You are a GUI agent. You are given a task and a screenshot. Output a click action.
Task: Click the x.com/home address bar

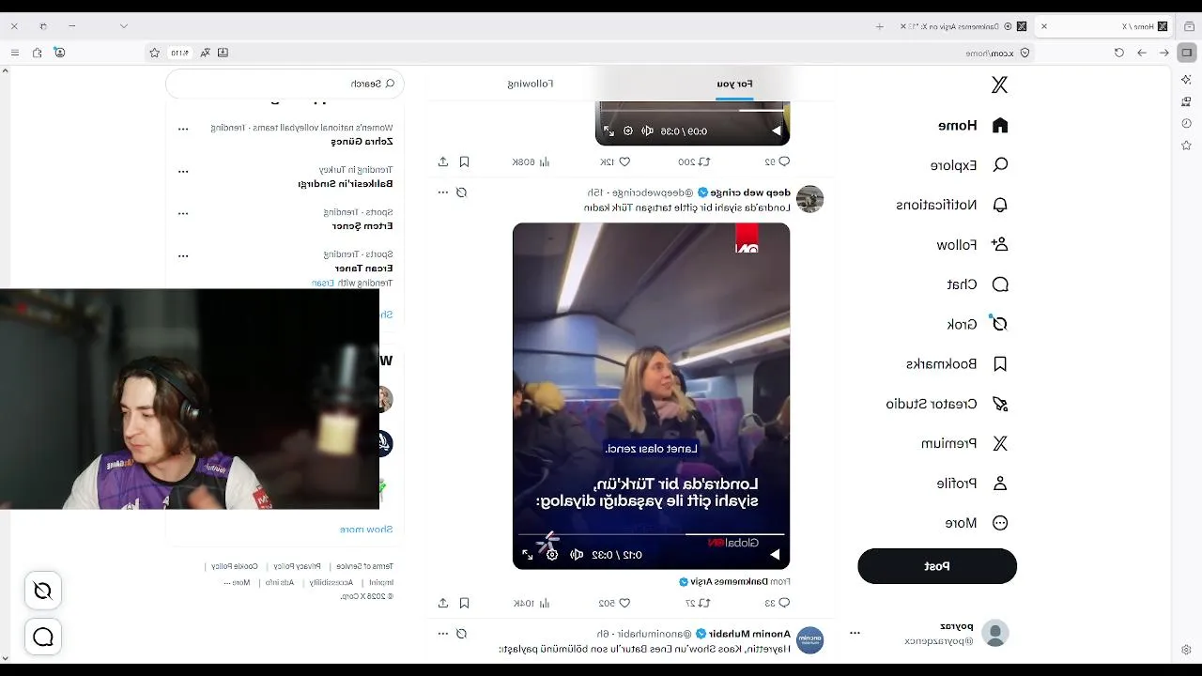pos(990,53)
